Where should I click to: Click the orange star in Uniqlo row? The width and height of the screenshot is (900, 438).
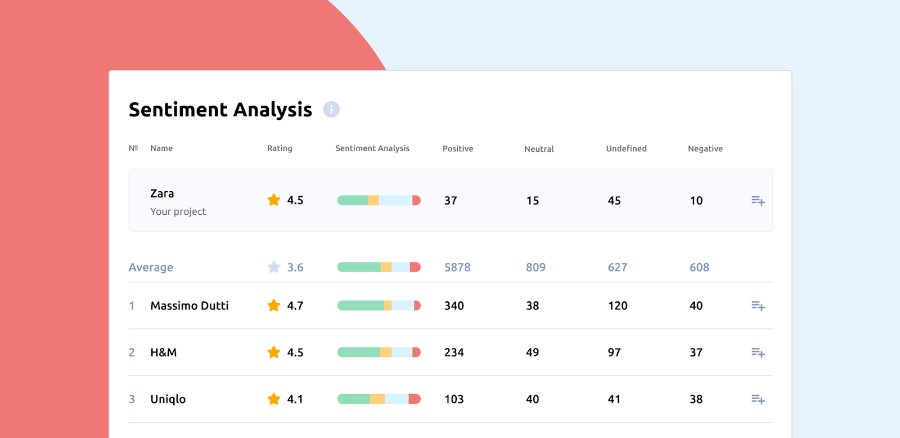[x=274, y=398]
